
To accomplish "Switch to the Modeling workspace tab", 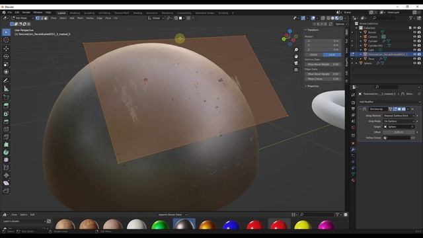I will pyautogui.click(x=75, y=13).
